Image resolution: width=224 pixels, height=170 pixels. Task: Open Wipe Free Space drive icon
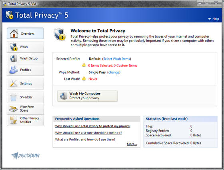(x=13, y=109)
